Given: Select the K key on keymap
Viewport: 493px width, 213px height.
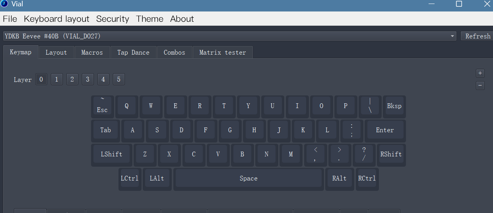Looking at the screenshot, I should tap(303, 131).
